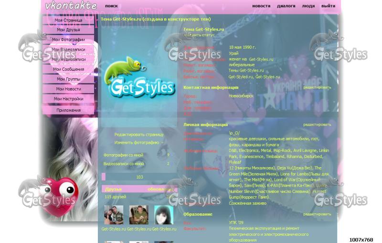Open диалоги in the top navigation
Image resolution: width=382 pixels, height=243 pixels.
286,6
